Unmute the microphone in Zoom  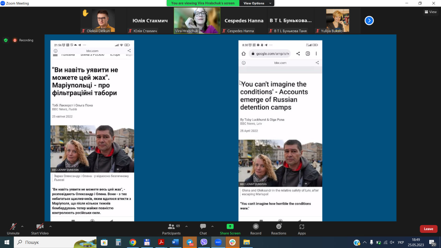pos(13,229)
